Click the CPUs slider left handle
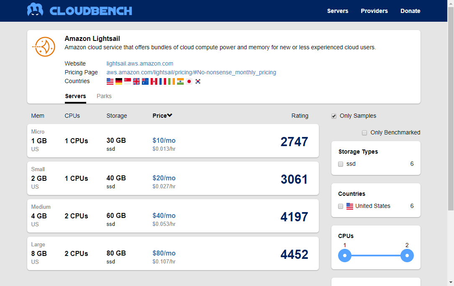 [x=344, y=256]
